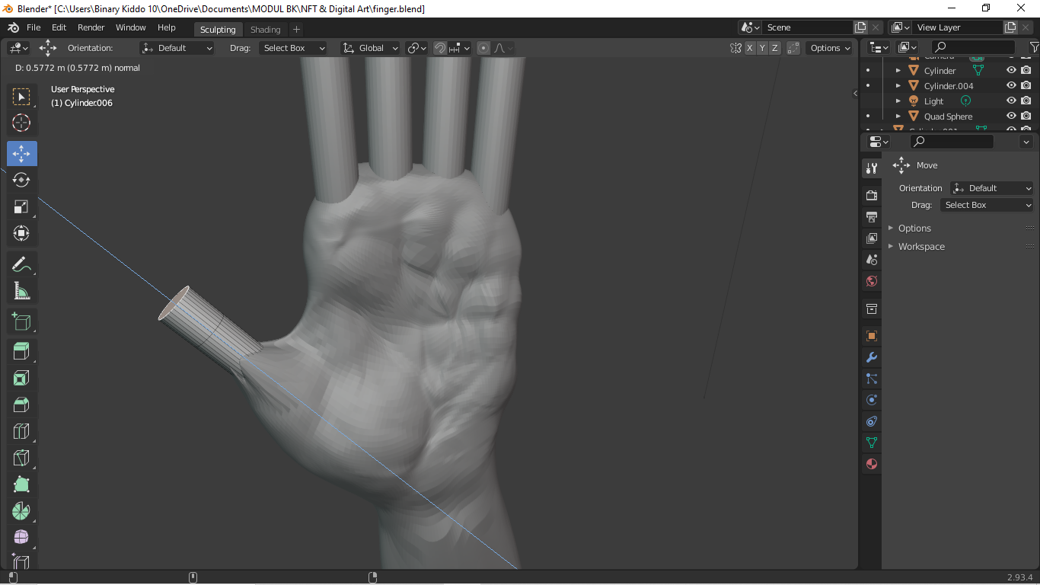The width and height of the screenshot is (1040, 585).
Task: Switch to the Shading workspace tab
Action: 266,30
